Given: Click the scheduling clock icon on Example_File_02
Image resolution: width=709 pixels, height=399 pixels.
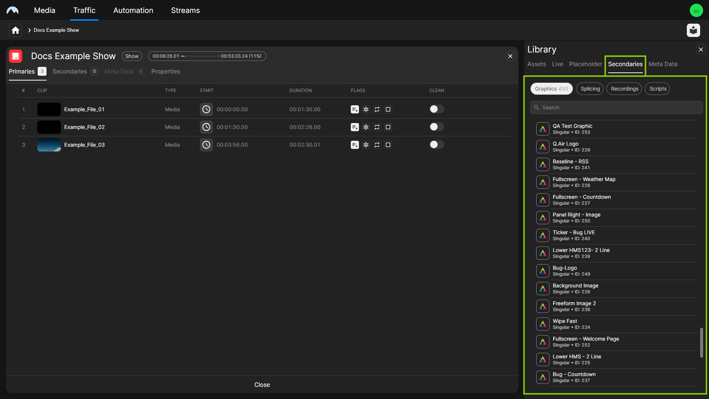Looking at the screenshot, I should tap(206, 127).
